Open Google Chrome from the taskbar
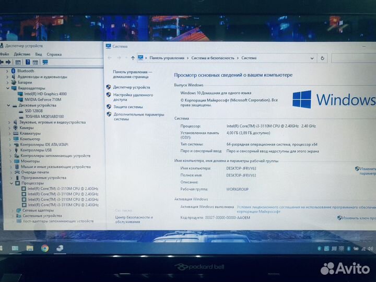The height and width of the screenshot is (282, 376). [44, 249]
